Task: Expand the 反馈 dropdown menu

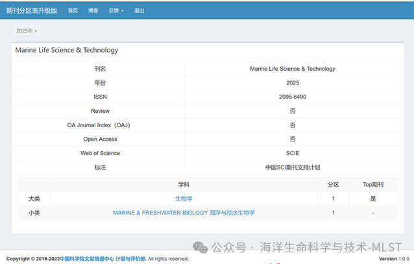Action: [x=117, y=11]
